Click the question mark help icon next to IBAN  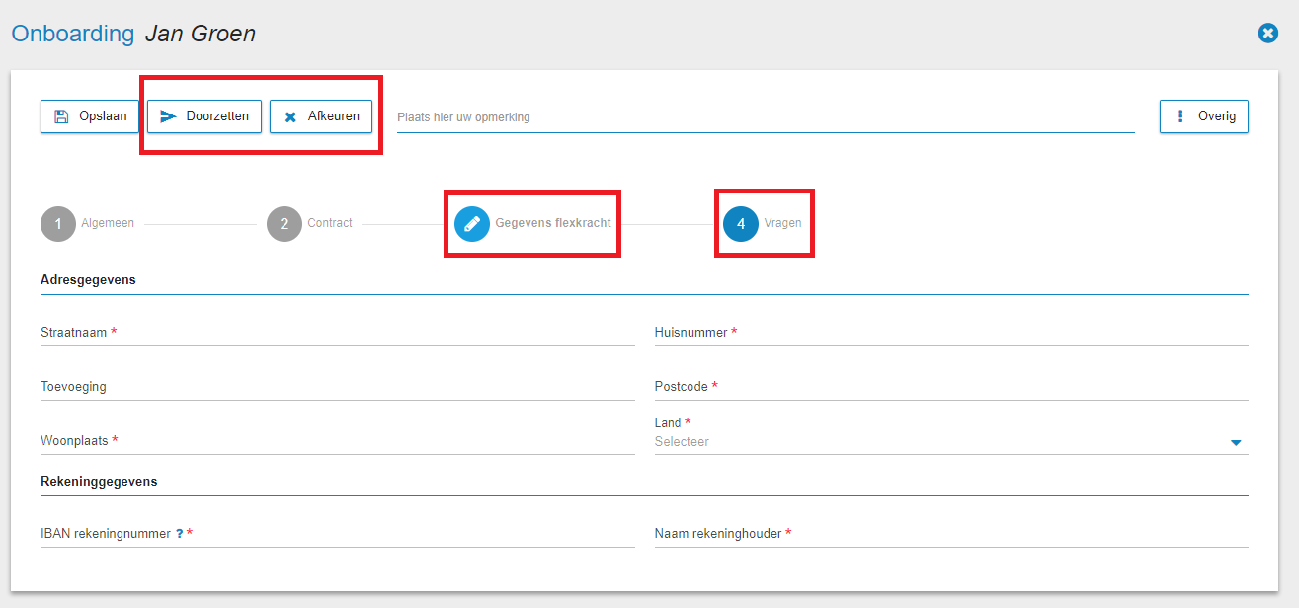point(180,534)
